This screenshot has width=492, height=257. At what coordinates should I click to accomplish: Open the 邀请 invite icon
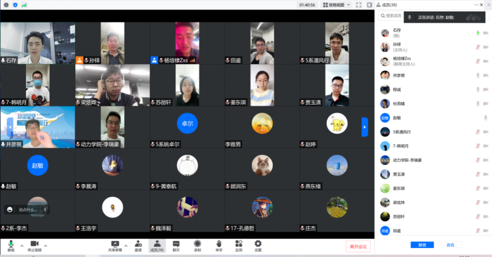(138, 243)
